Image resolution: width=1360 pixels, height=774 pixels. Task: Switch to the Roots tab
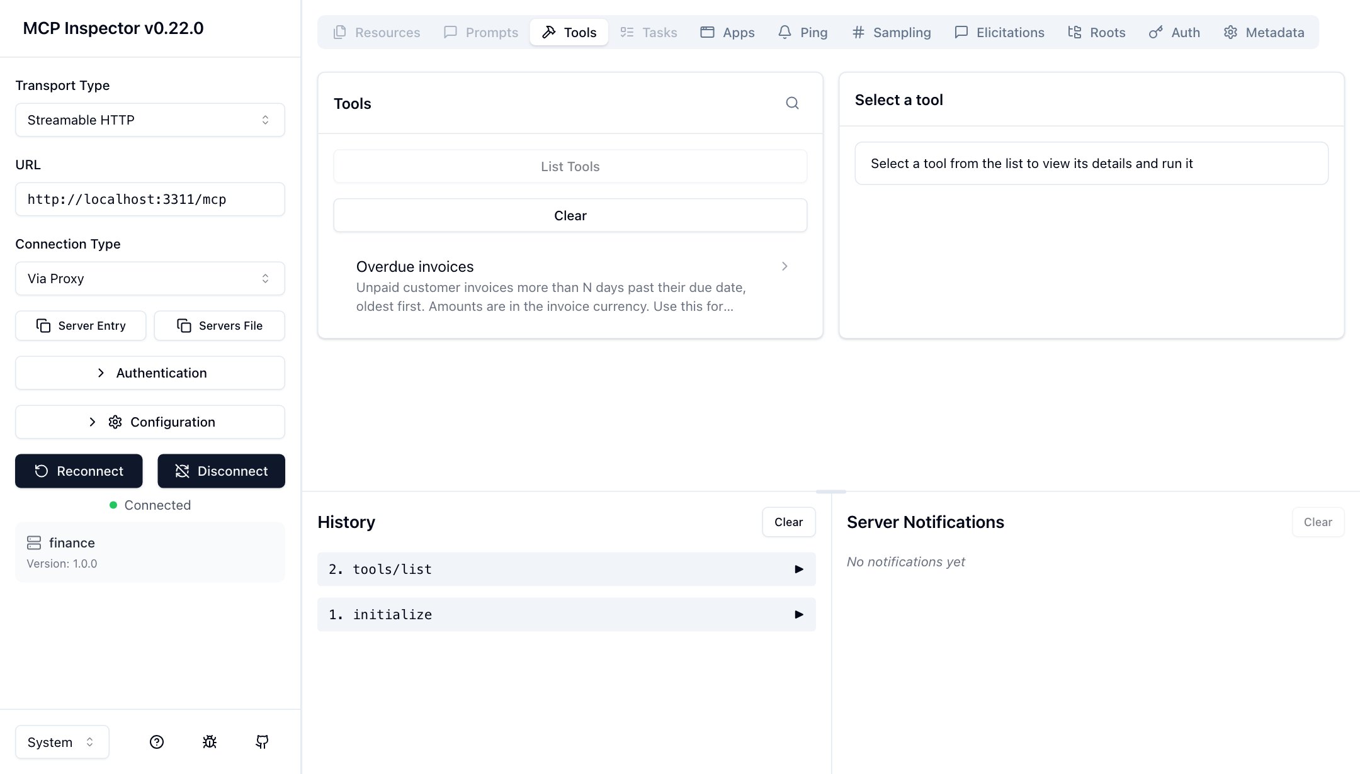tap(1096, 32)
